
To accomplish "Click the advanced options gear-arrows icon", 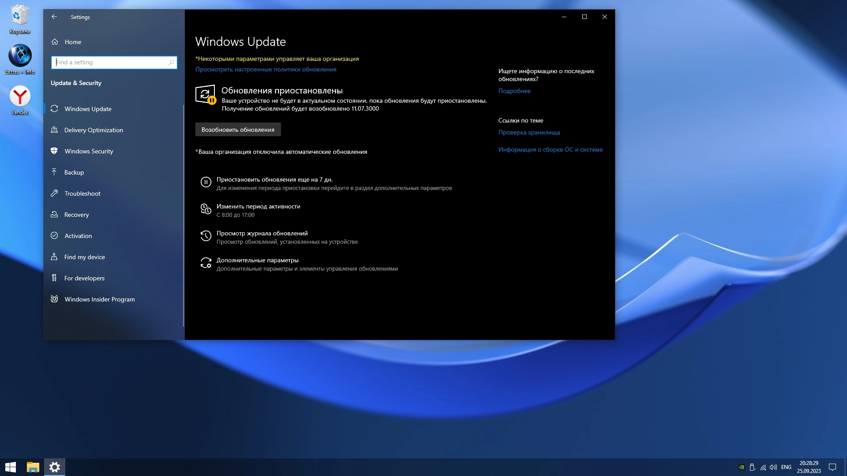I will pyautogui.click(x=206, y=263).
